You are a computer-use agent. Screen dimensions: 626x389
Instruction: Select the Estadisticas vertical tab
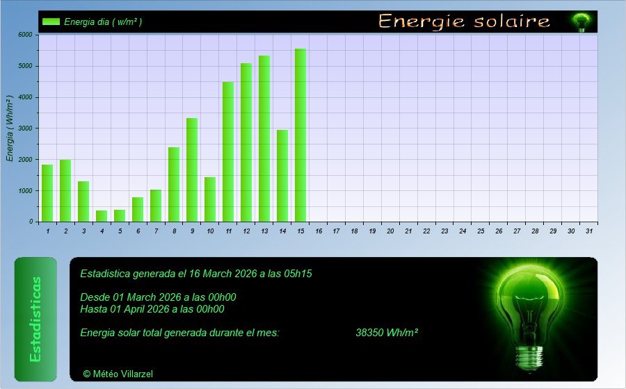click(x=35, y=319)
